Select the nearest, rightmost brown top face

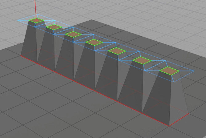tap(169, 71)
